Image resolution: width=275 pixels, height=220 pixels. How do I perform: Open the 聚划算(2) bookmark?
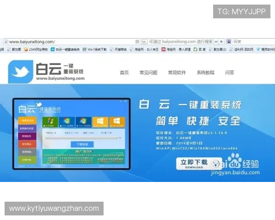pos(217,49)
